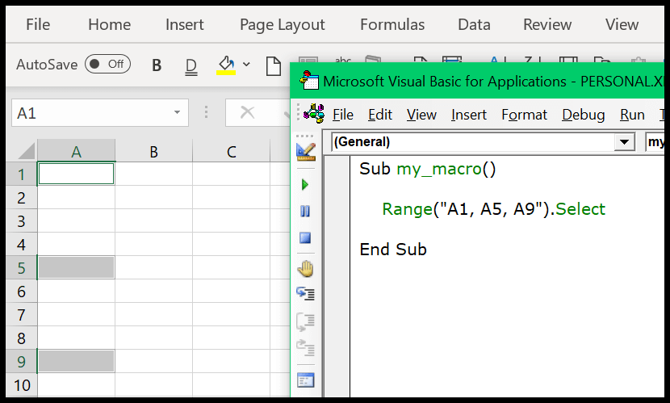
Task: Toggle Bold formatting in Excel toolbar
Action: tap(157, 65)
